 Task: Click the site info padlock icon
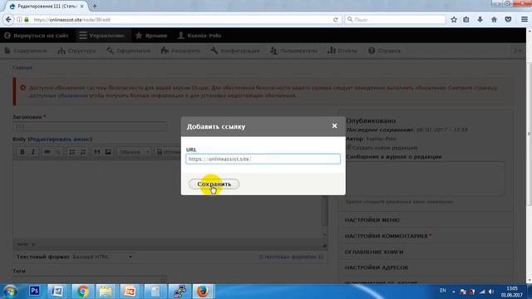(27, 20)
